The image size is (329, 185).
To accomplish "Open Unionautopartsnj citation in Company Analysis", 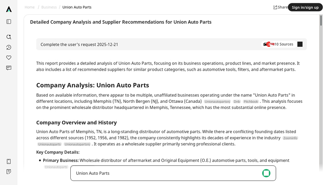I will [217, 102].
